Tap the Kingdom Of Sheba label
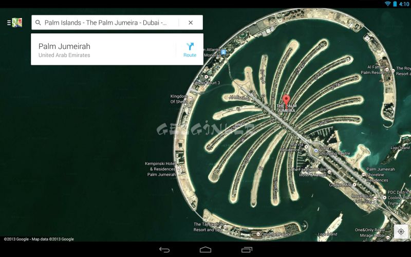The width and height of the screenshot is (411, 257). point(179,99)
